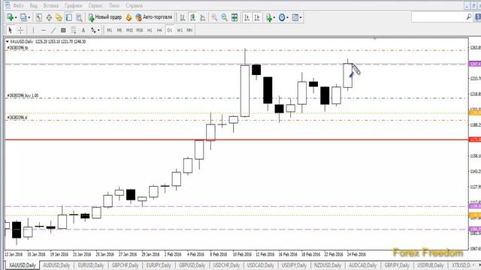Expand the Indicators dropdown arrow
Screen dimensions: 481x270
click(x=274, y=18)
